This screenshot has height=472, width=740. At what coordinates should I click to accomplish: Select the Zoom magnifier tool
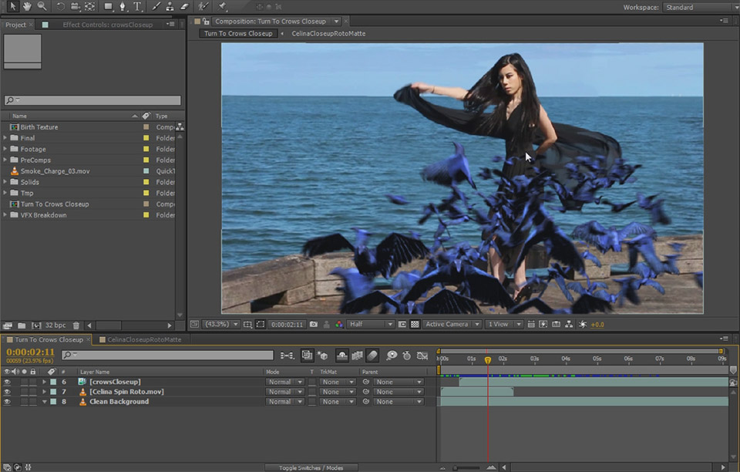[x=42, y=6]
